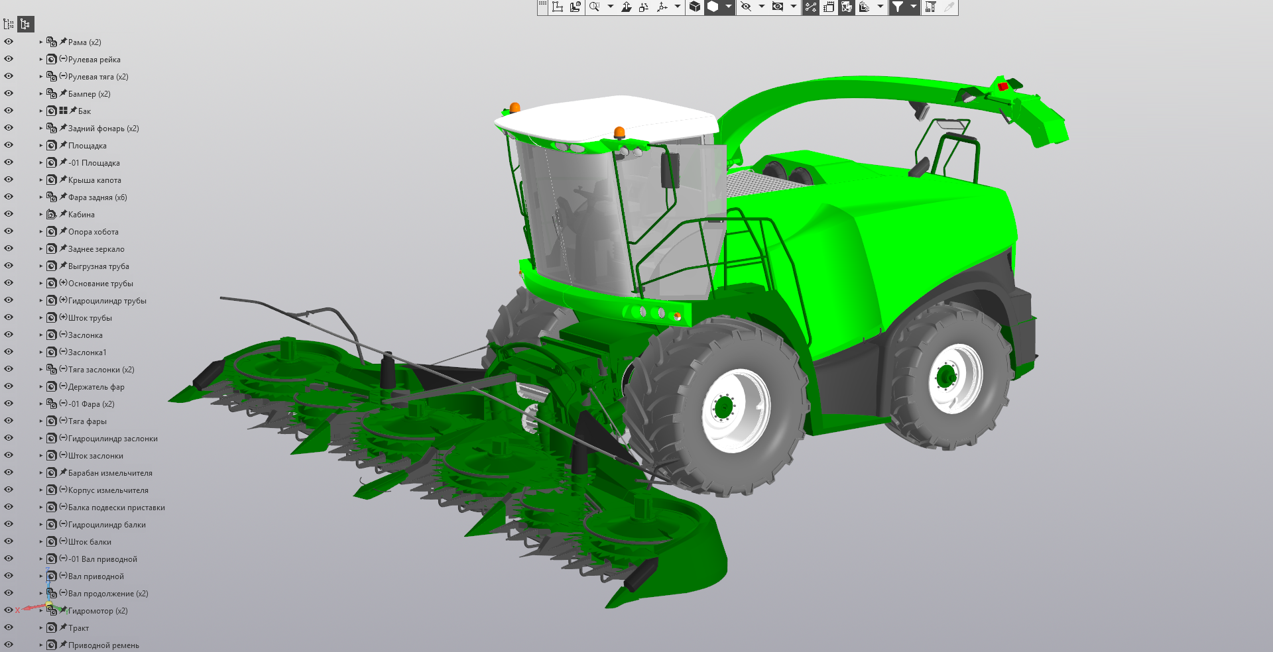Toggle eye icon for Барабан измельчителя
Viewport: 1273px width, 652px height.
pyautogui.click(x=9, y=472)
